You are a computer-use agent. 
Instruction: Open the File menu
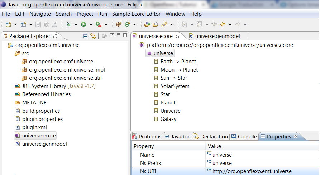pos(6,14)
